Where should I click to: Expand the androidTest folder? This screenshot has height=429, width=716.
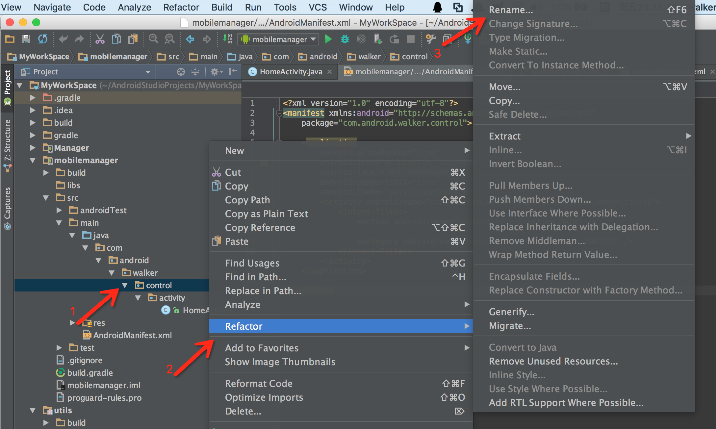point(59,210)
